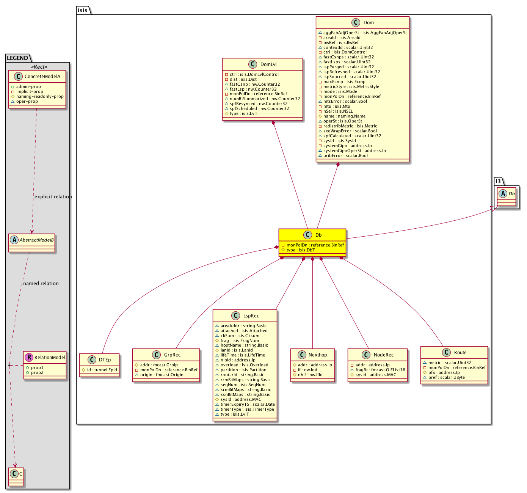Click the "explicit relation" label
This screenshot has height=493, width=527.
53,197
